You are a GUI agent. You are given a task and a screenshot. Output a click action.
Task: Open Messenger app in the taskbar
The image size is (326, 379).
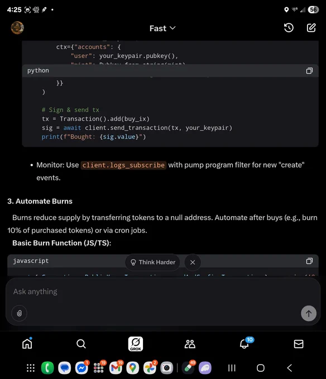tap(81, 368)
